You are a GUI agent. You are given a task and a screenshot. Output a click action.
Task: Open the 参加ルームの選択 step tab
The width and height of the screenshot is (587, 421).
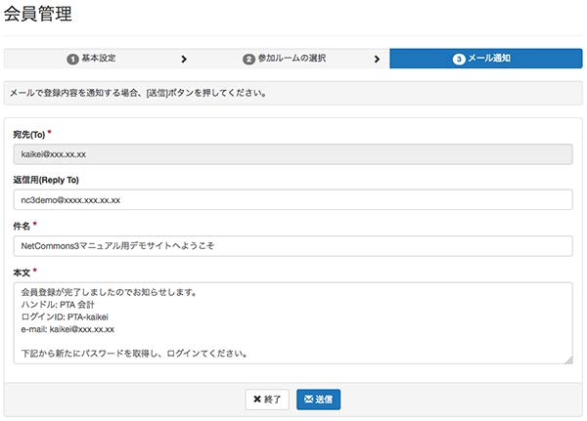(x=285, y=59)
